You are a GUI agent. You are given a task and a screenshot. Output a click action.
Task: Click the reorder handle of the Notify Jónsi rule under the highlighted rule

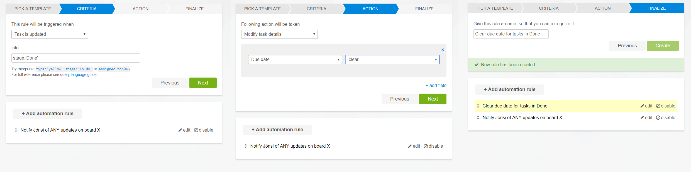coord(478,118)
